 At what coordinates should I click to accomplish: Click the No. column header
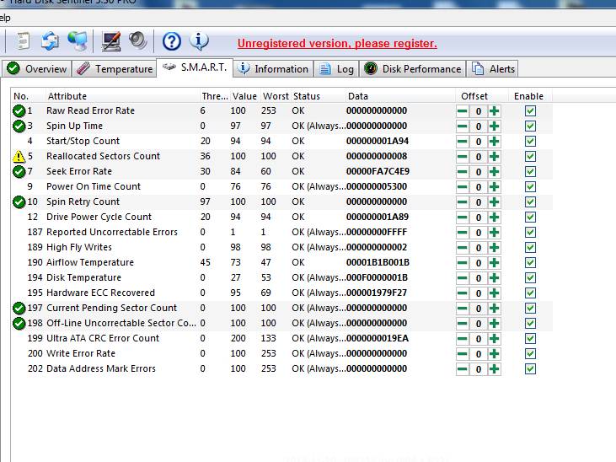point(28,96)
